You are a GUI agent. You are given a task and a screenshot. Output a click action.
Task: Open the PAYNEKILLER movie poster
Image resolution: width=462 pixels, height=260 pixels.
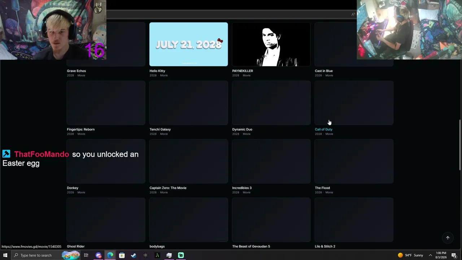point(271,44)
